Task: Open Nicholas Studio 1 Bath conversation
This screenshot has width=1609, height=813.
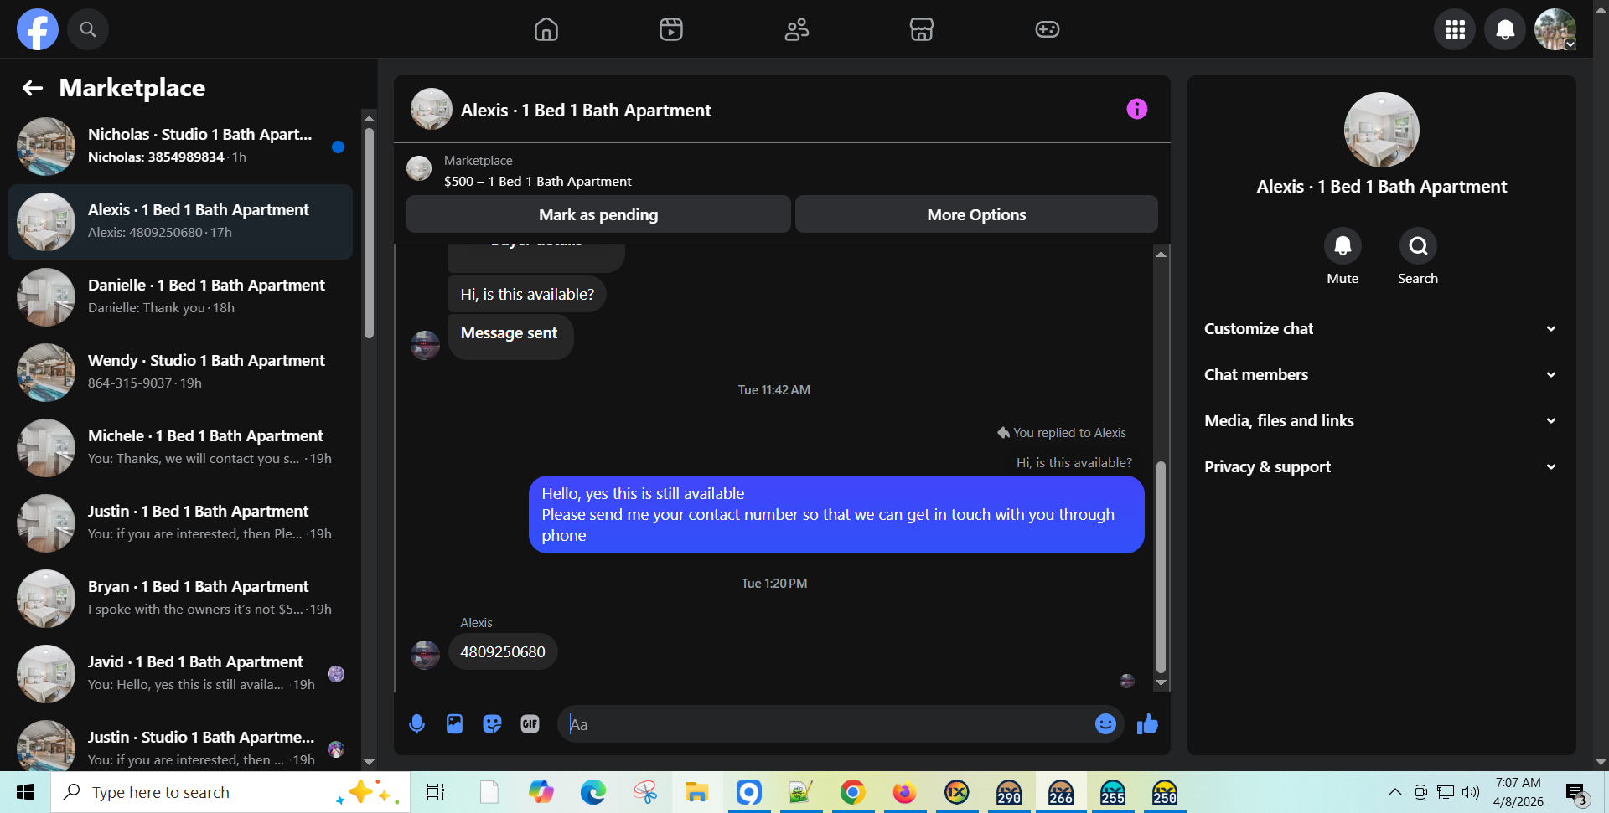Action: [x=180, y=147]
